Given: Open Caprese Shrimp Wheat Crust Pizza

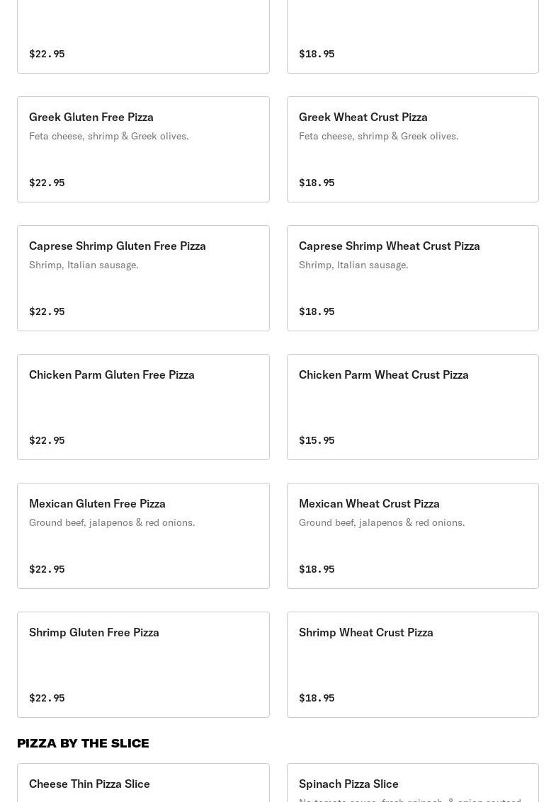Looking at the screenshot, I should (389, 246).
